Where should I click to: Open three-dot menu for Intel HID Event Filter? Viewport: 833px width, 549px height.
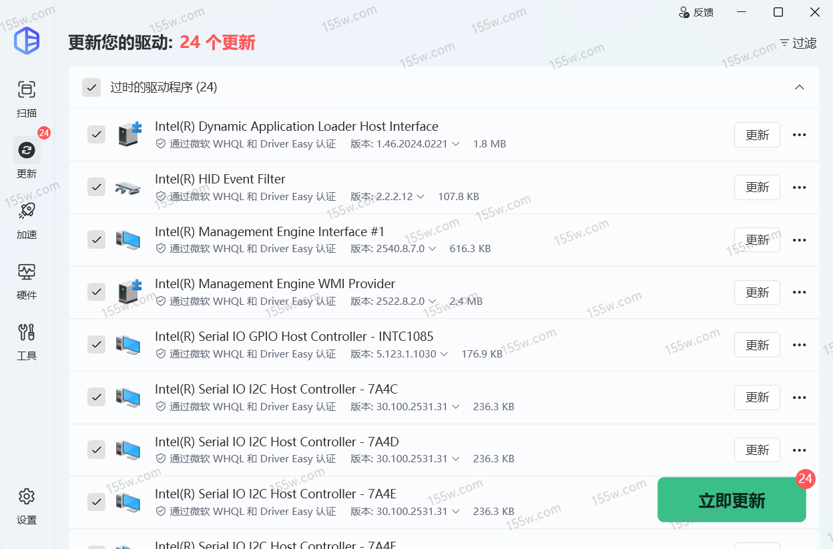799,187
